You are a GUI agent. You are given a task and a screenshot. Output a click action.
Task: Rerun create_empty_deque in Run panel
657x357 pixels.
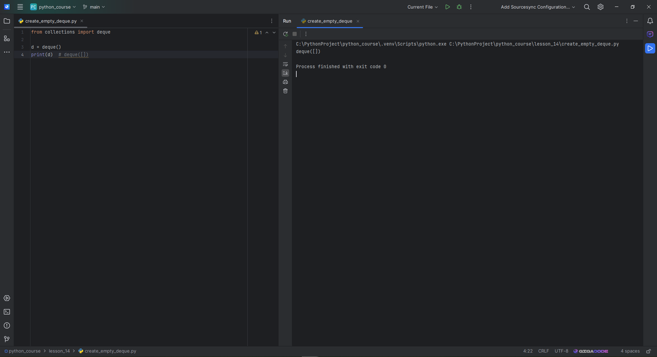pos(285,34)
